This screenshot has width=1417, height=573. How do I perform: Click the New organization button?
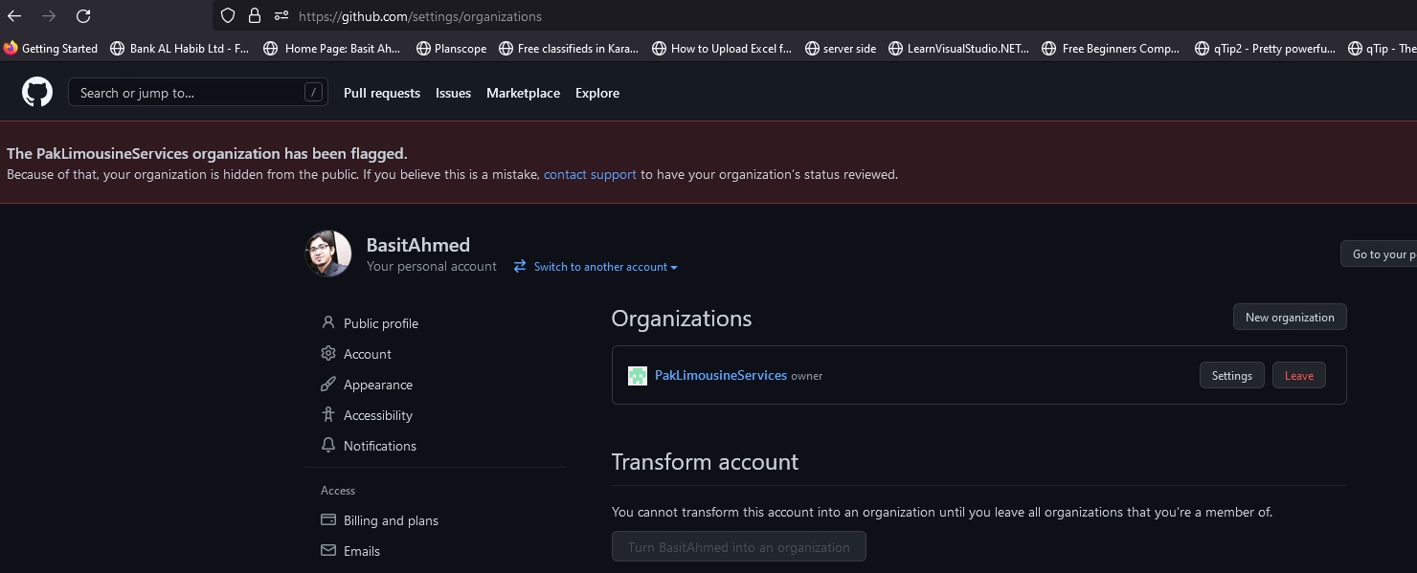1290,317
